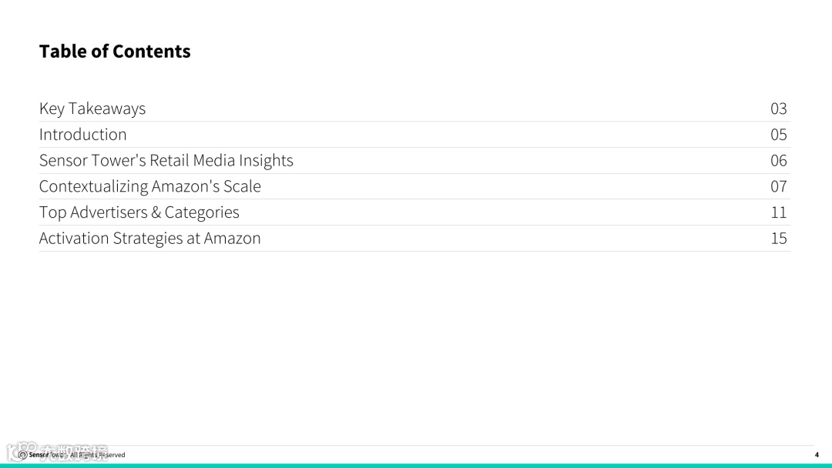The width and height of the screenshot is (832, 468).
Task: Select the Table of Contents heading
Action: pos(115,52)
